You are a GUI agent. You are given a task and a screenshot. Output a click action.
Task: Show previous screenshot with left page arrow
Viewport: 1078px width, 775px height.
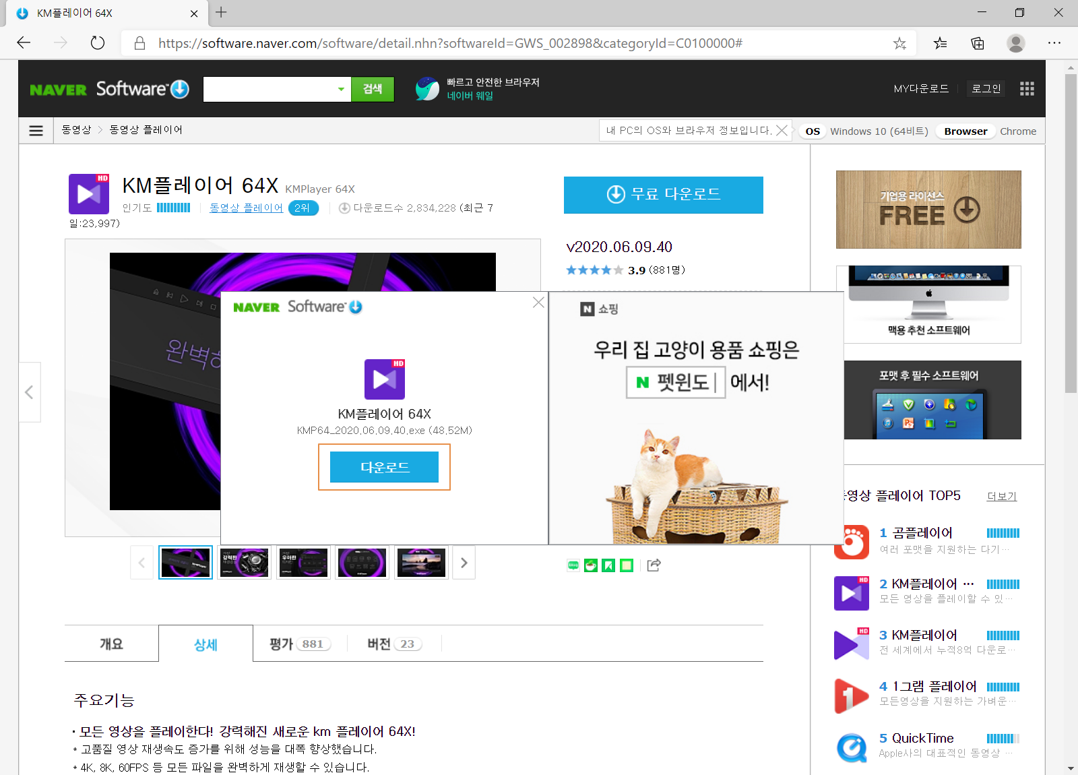(29, 392)
